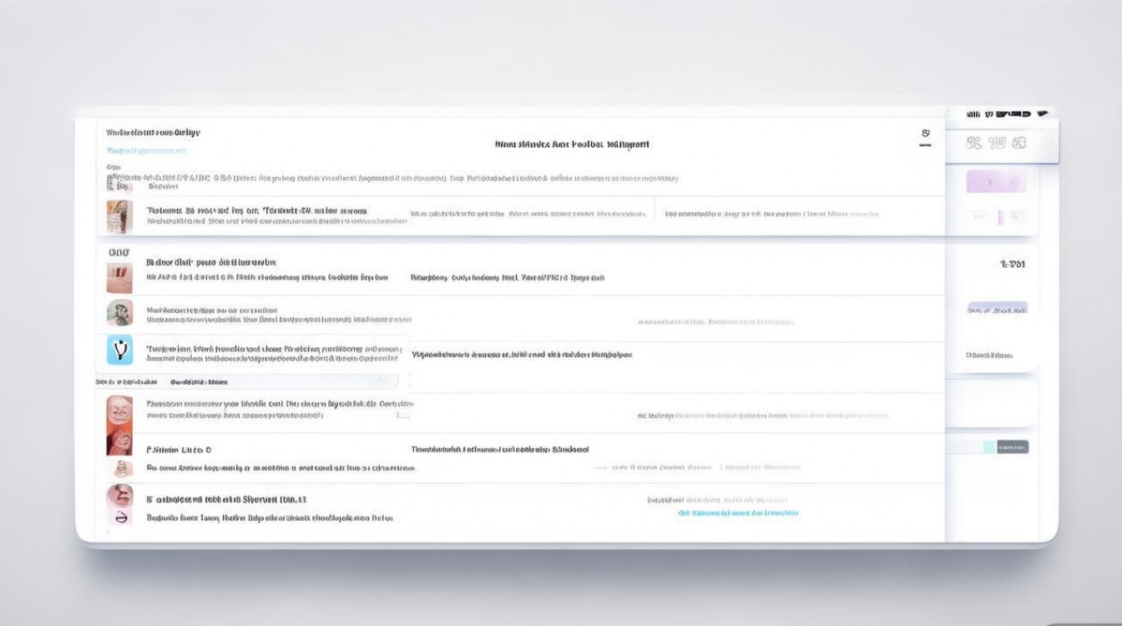The image size is (1122, 626).
Task: Click the first icon in right panel toolbar
Action: pyautogui.click(x=974, y=144)
